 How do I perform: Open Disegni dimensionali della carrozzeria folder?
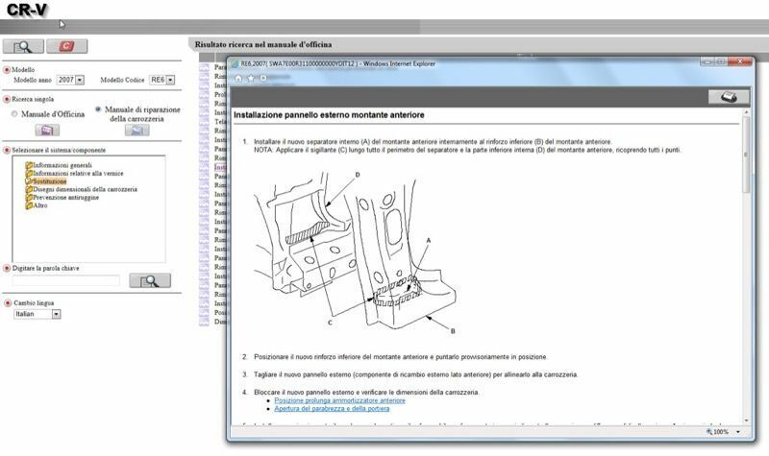coord(85,189)
